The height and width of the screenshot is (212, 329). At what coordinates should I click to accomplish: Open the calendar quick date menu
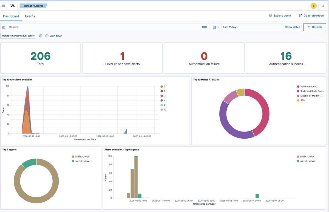click(216, 27)
